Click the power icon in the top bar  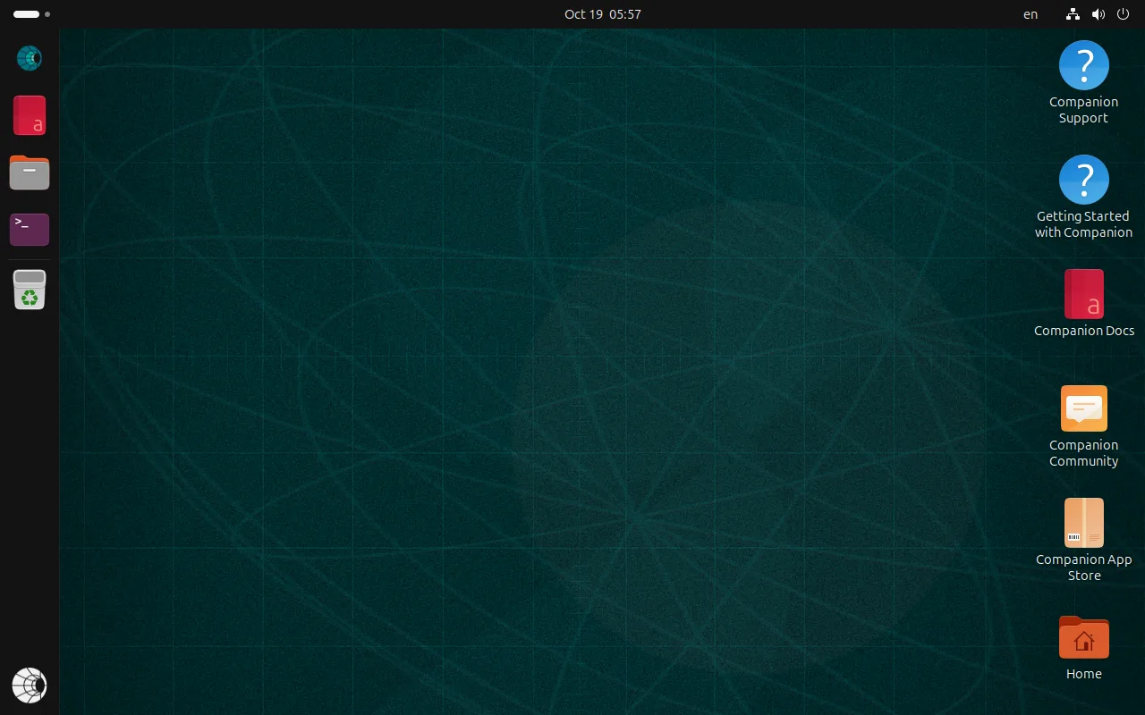[x=1124, y=14]
